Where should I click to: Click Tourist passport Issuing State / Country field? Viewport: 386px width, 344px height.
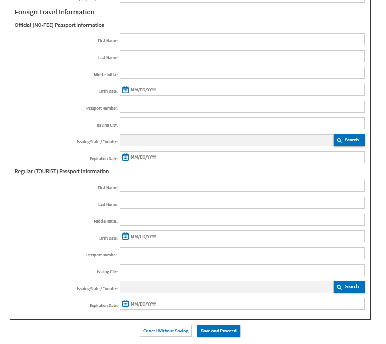(226, 287)
